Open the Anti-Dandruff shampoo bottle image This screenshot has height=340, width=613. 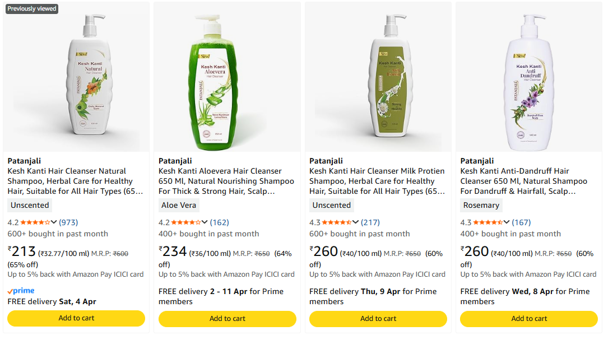point(529,77)
